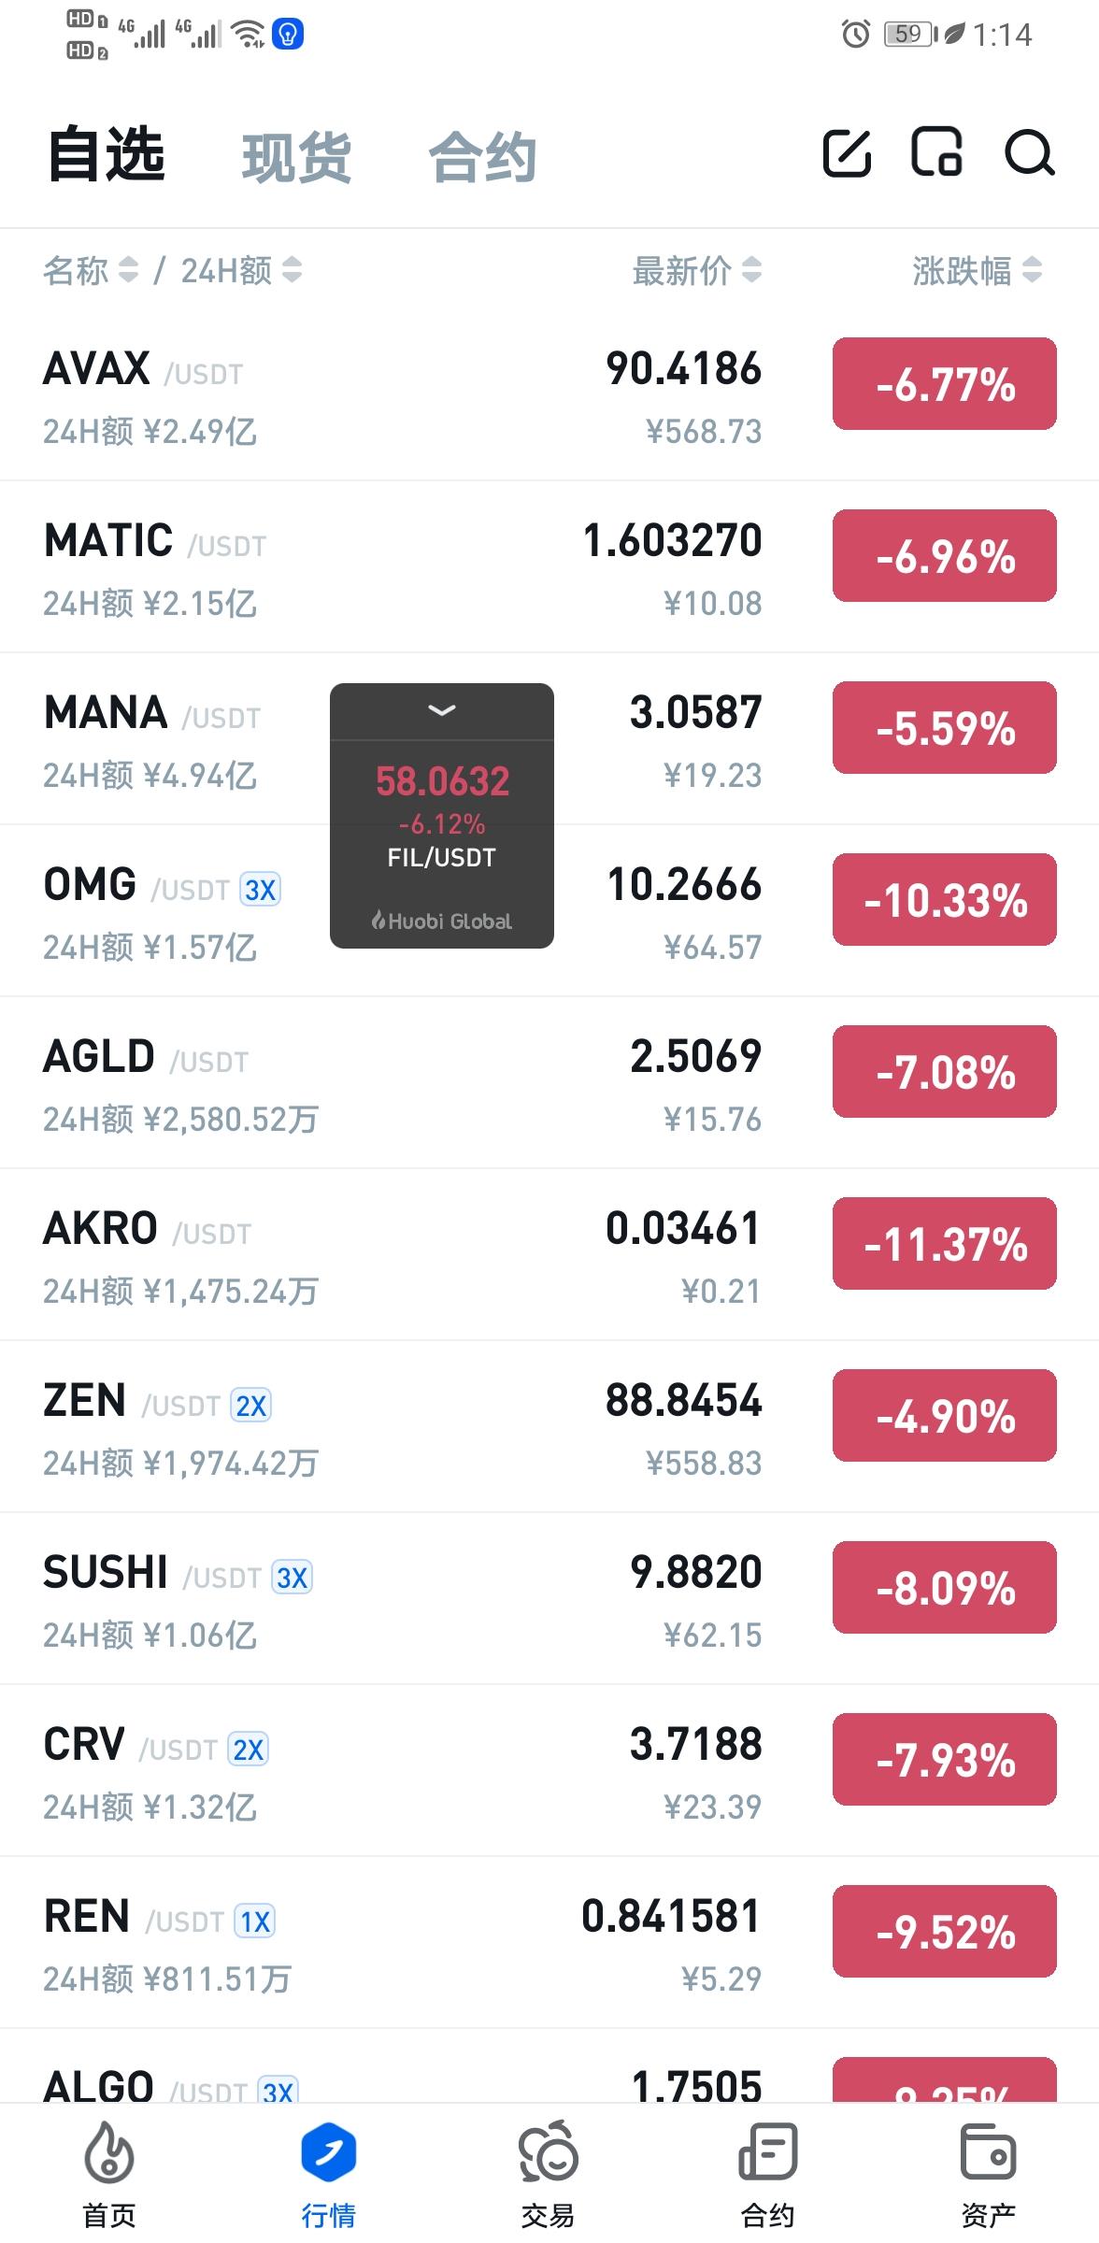Screen dimensions: 1099x2243
Task: Sort list by 名称 name
Action: (91, 271)
